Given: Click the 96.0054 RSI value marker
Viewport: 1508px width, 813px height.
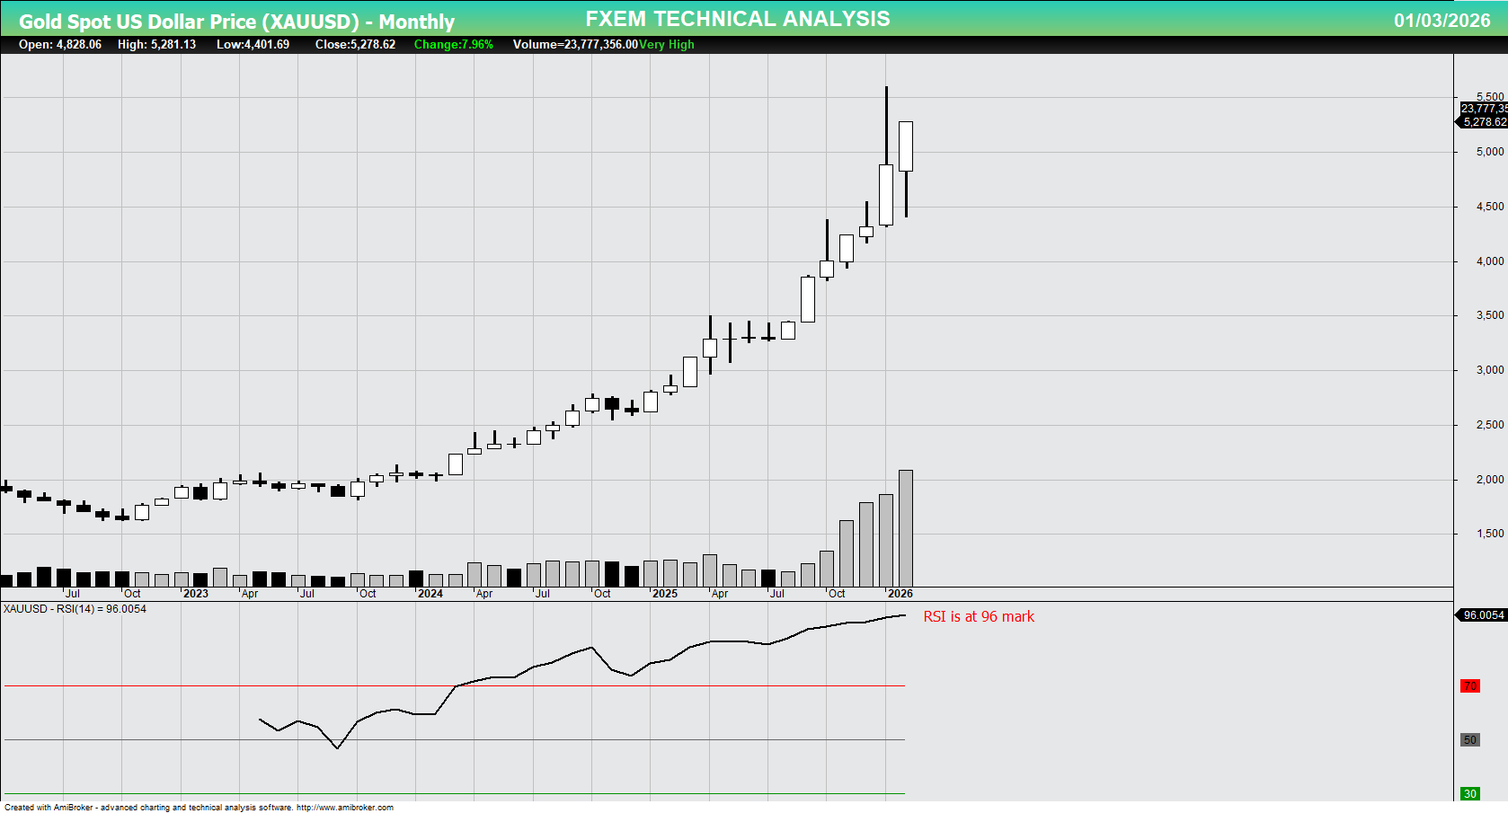Looking at the screenshot, I should tap(1481, 615).
